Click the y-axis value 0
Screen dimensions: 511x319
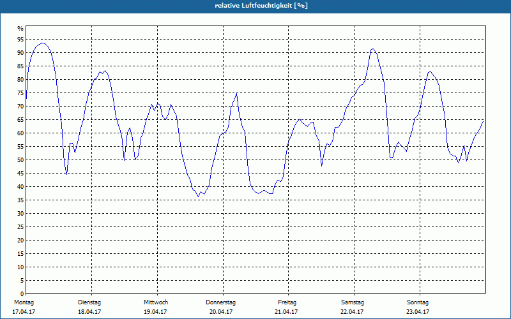(x=22, y=294)
